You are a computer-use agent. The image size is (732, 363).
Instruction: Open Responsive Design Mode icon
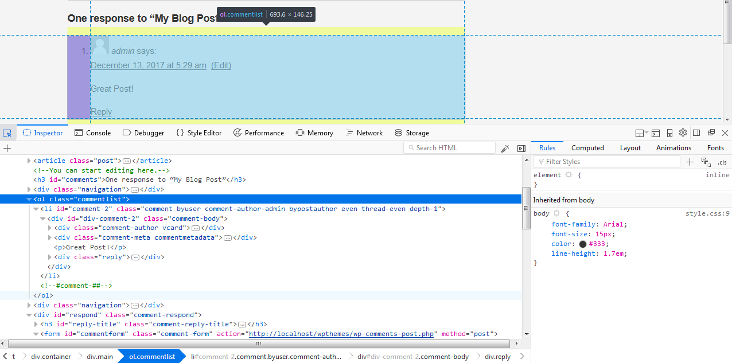669,132
